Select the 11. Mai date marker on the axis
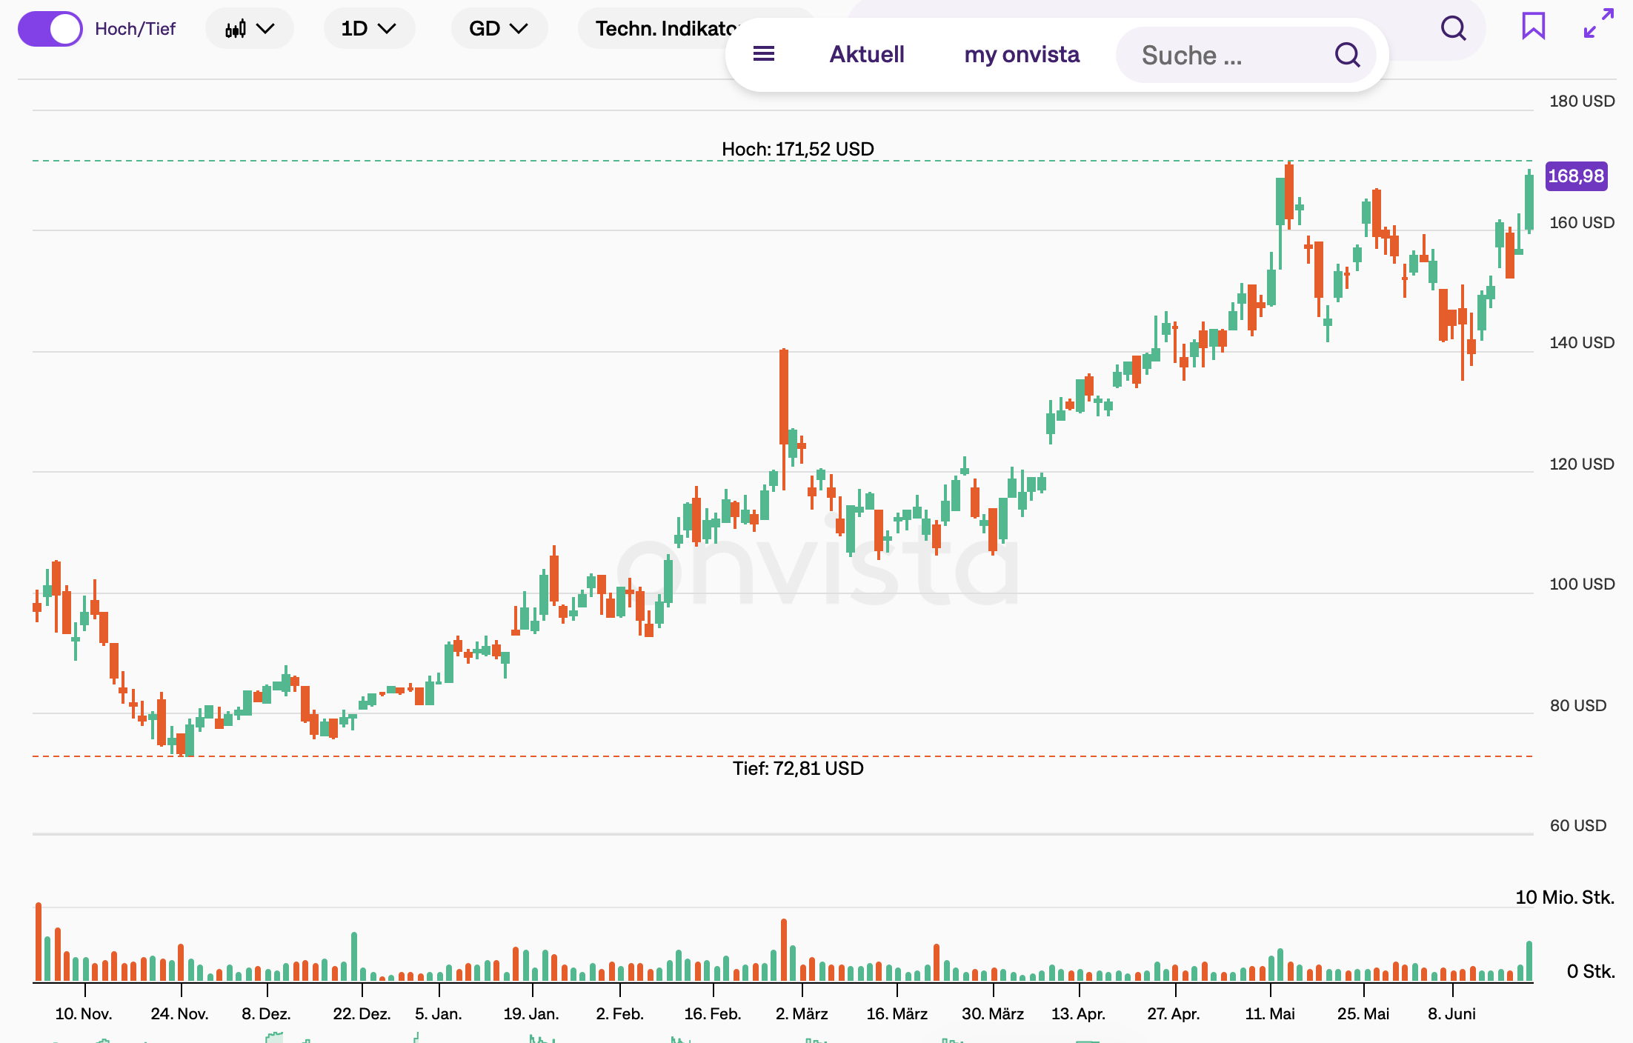The height and width of the screenshot is (1043, 1633). point(1270,1013)
